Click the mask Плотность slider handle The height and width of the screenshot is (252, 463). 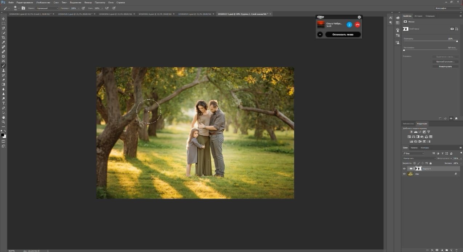(x=457, y=41)
